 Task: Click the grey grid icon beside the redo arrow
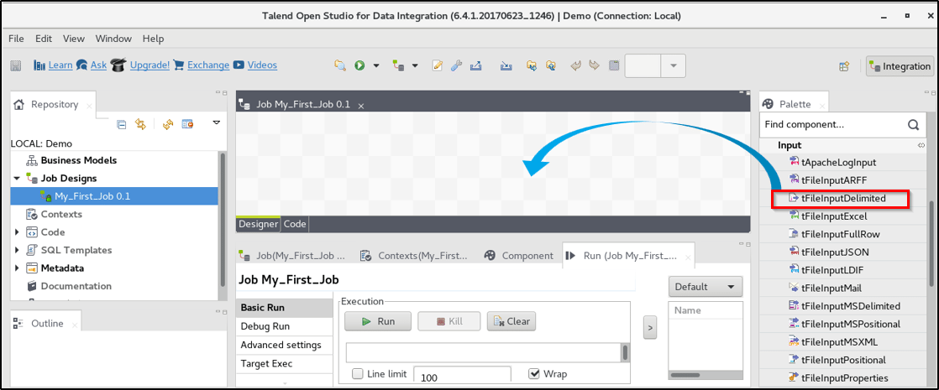[613, 65]
